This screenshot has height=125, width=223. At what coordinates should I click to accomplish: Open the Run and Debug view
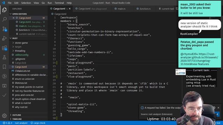tap(4, 38)
